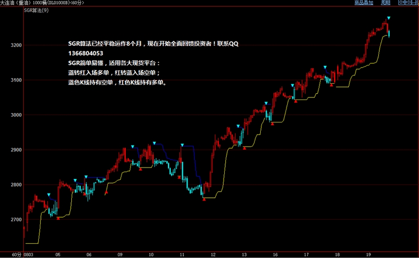Click the 2700 price axis label
The height and width of the screenshot is (258, 419).
pos(16,220)
